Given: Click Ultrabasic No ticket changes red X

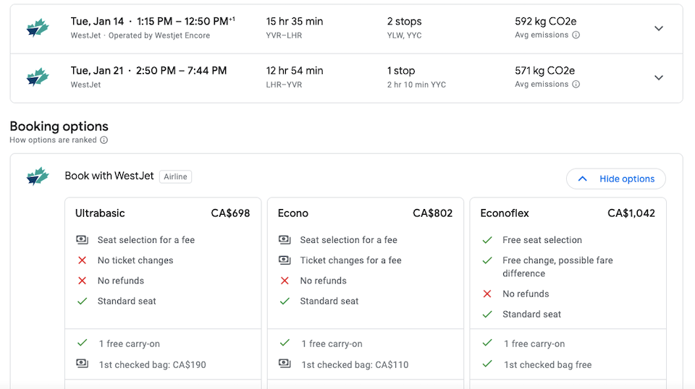Looking at the screenshot, I should [82, 260].
